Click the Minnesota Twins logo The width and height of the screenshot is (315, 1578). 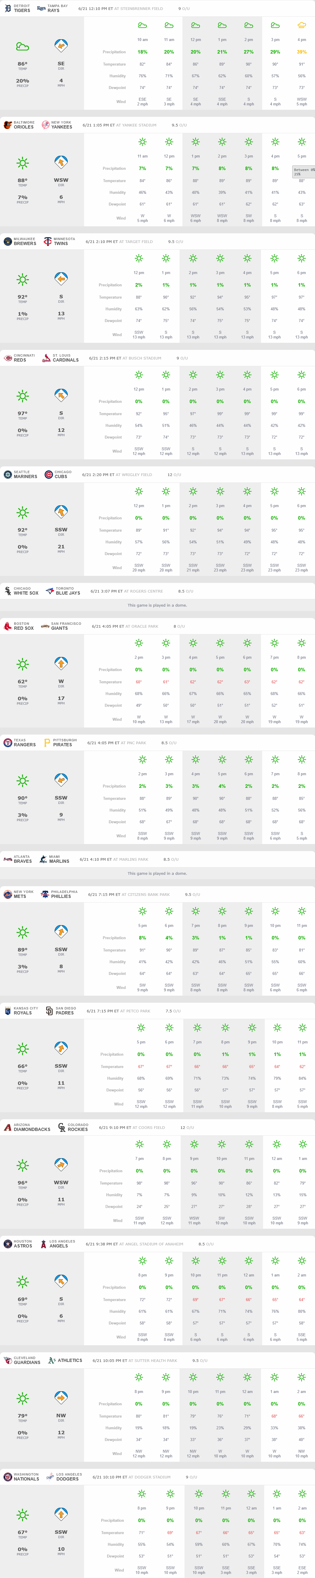coord(48,241)
